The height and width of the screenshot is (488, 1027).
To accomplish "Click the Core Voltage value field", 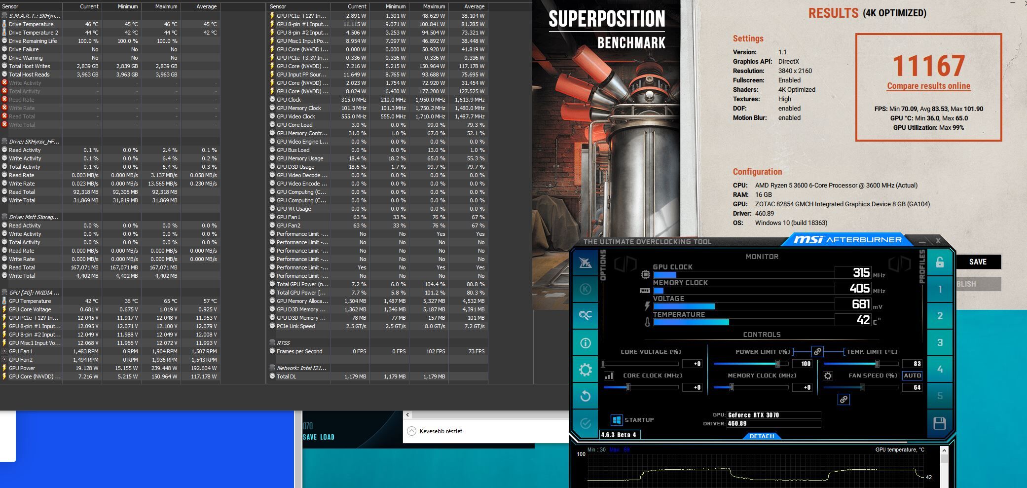I will [x=692, y=364].
